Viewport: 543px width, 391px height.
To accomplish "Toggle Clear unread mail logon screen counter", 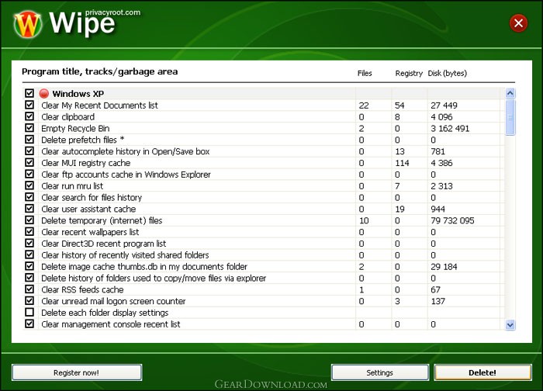I will pos(29,300).
